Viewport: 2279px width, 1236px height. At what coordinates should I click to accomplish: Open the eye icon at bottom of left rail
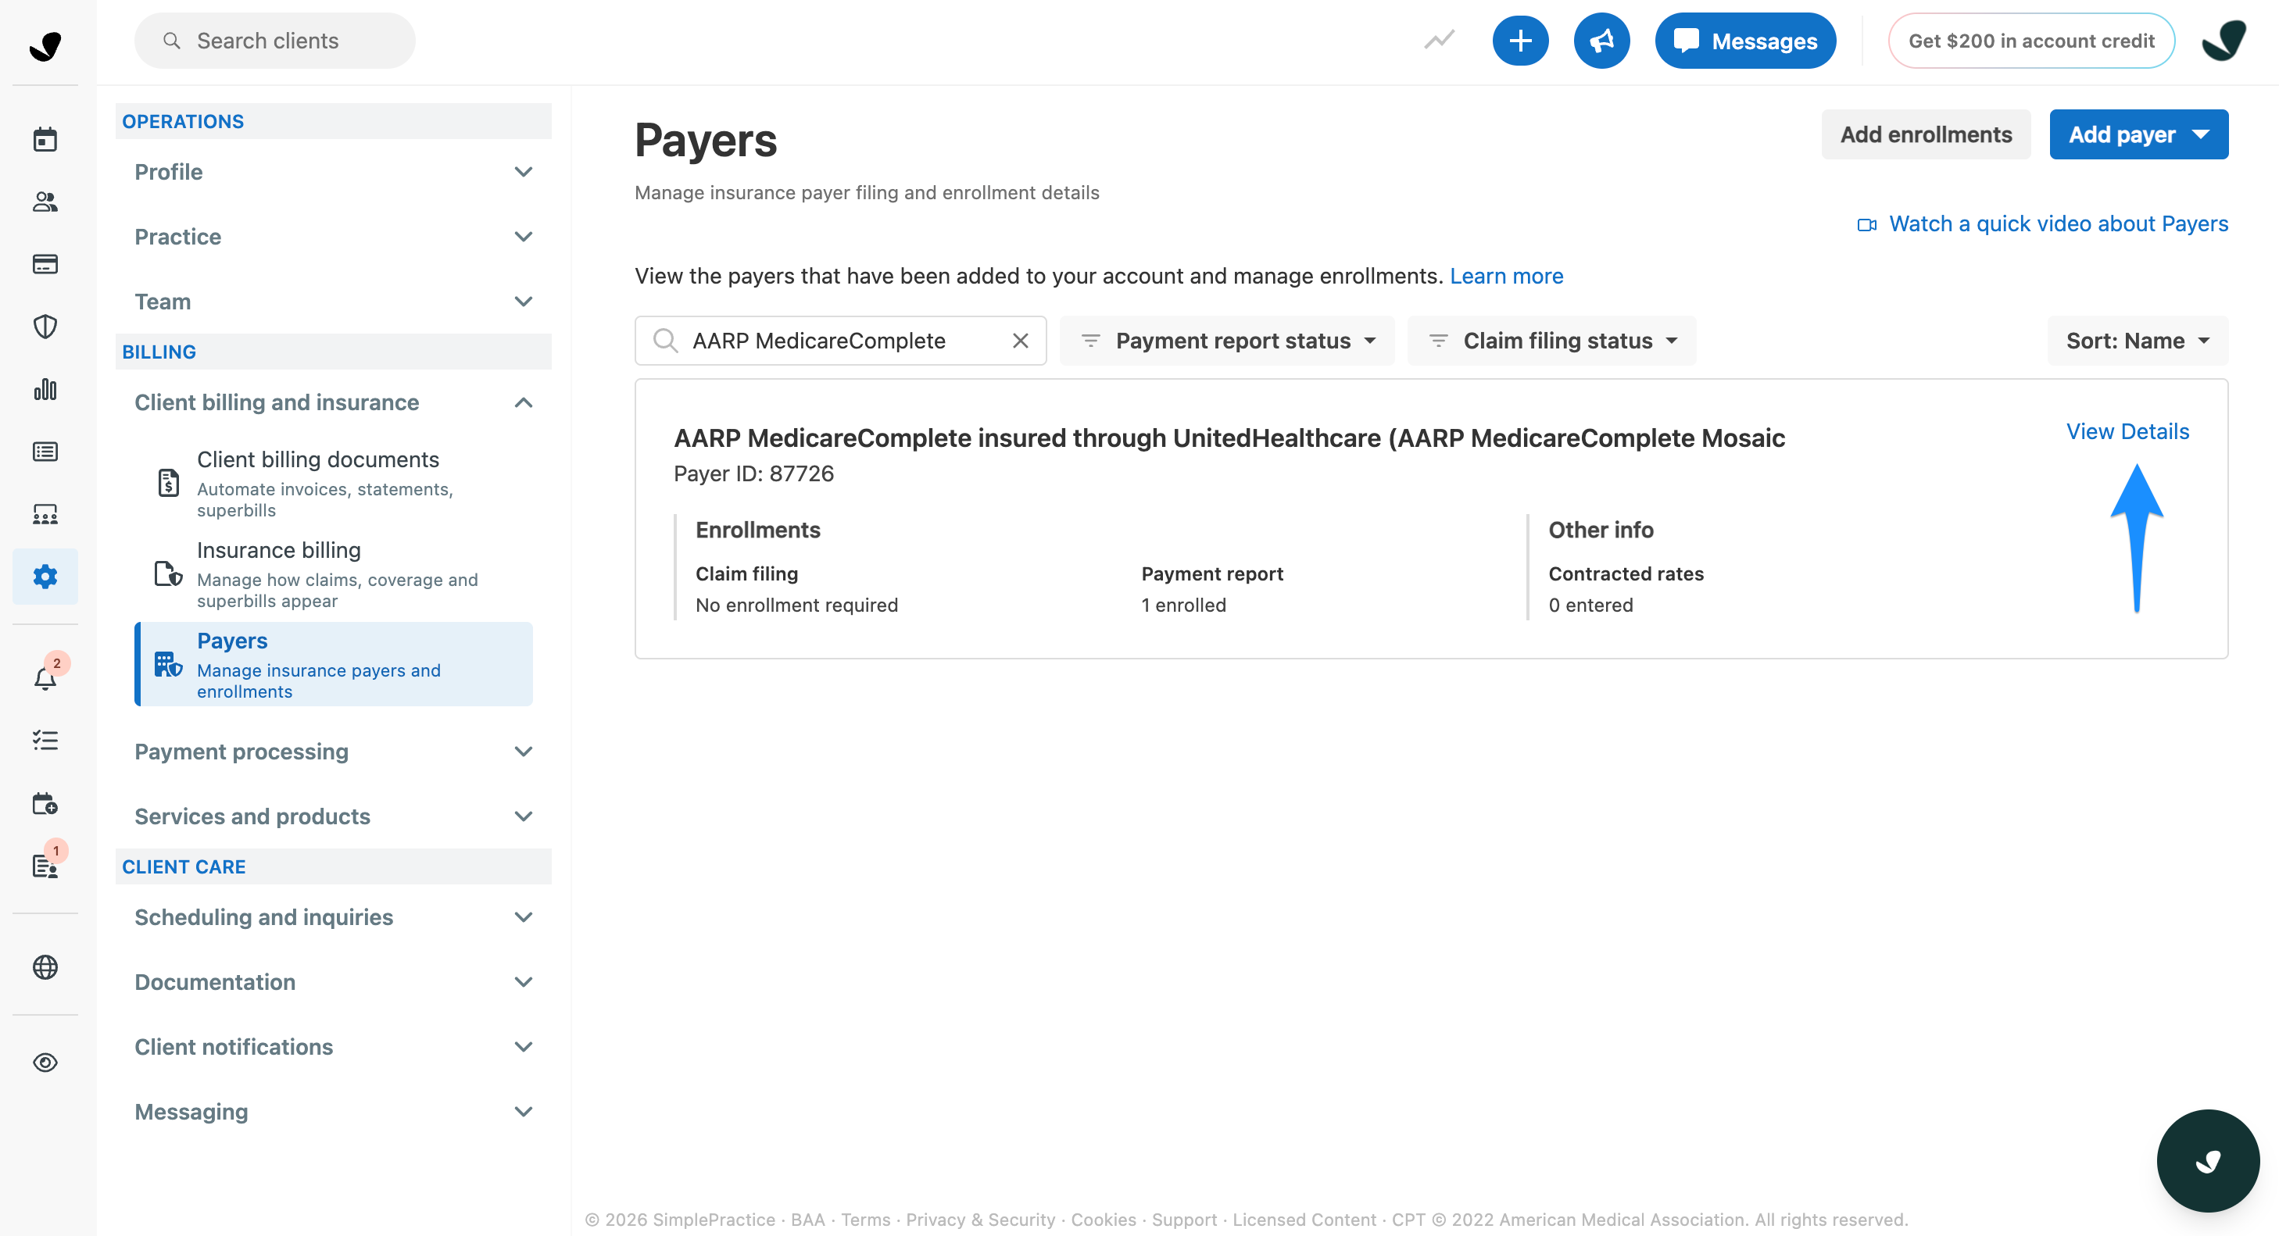coord(45,1062)
